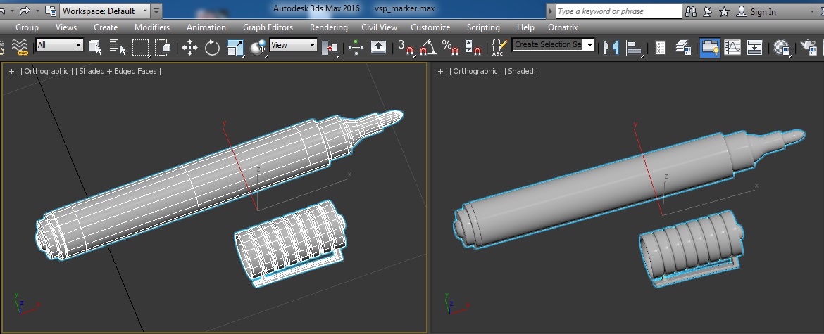Open the Curve Editor
824x334 pixels.
(732, 48)
